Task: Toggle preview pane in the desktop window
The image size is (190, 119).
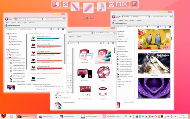Action: coord(108,43)
